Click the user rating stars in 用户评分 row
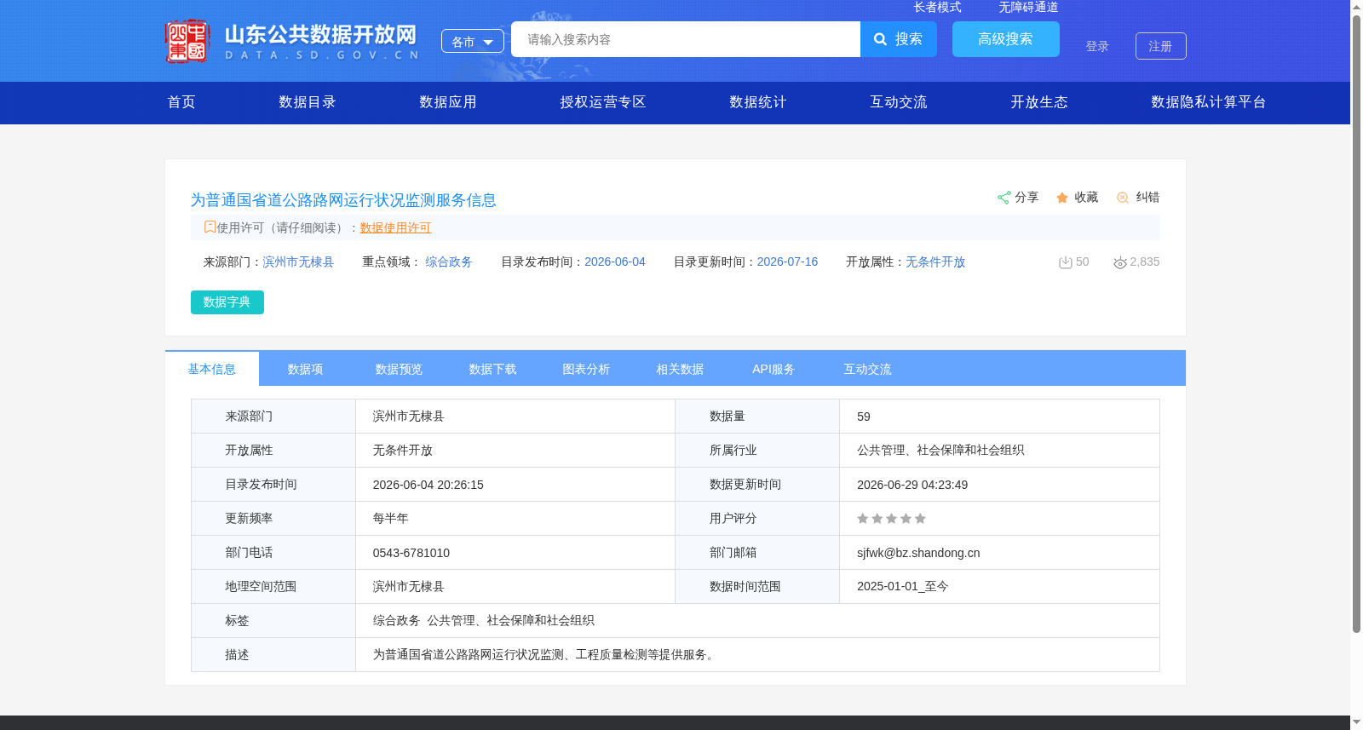Screen dimensions: 1363x730 [x=891, y=519]
